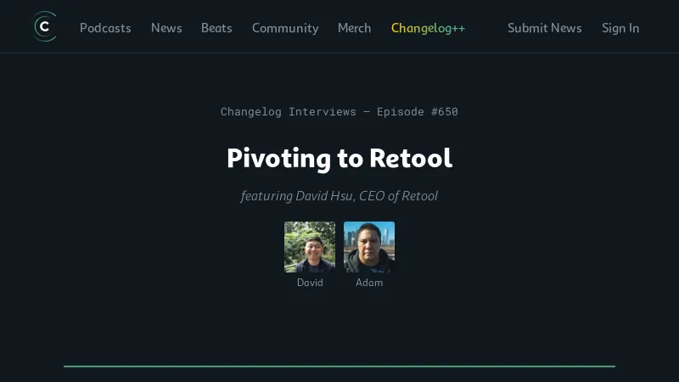
Task: Select Community in the navigation bar
Action: point(285,28)
